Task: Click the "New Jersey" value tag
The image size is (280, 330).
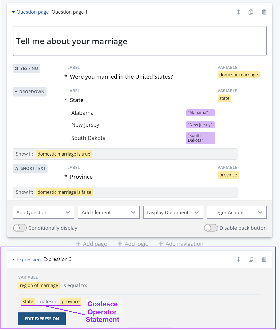Action: (201, 125)
